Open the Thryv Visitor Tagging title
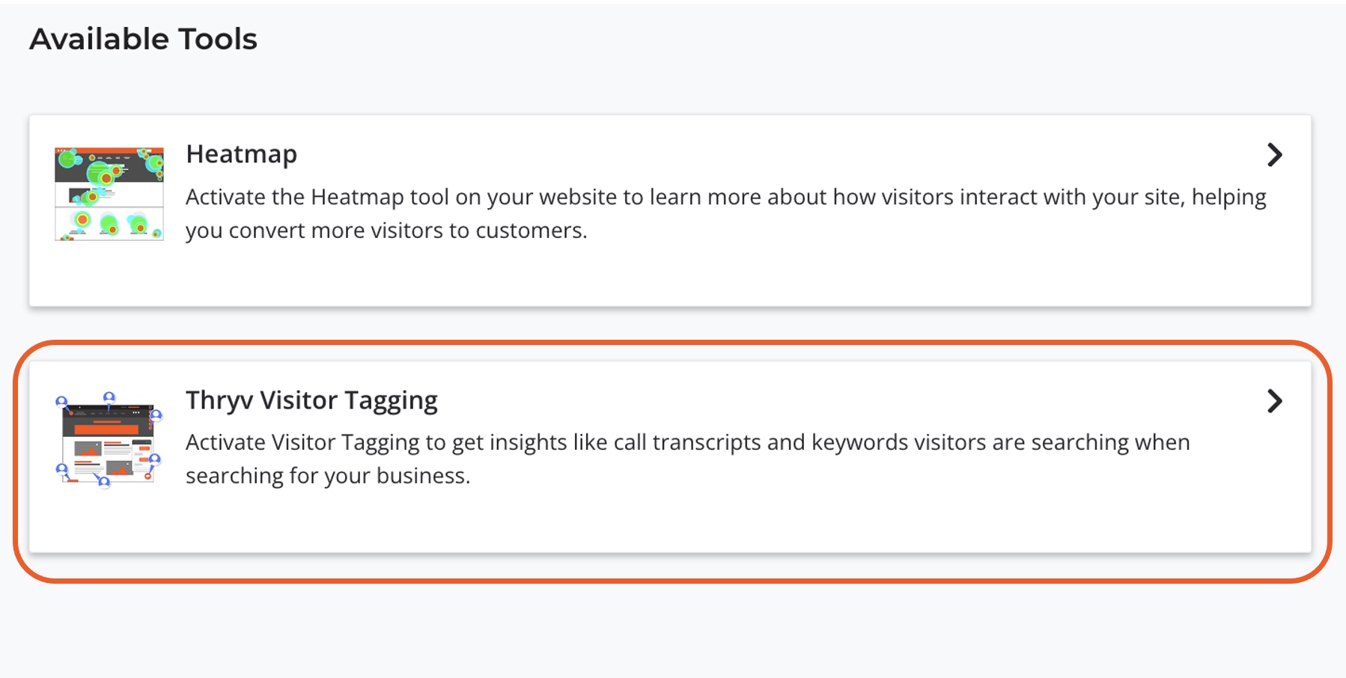1346x678 pixels. pos(311,400)
